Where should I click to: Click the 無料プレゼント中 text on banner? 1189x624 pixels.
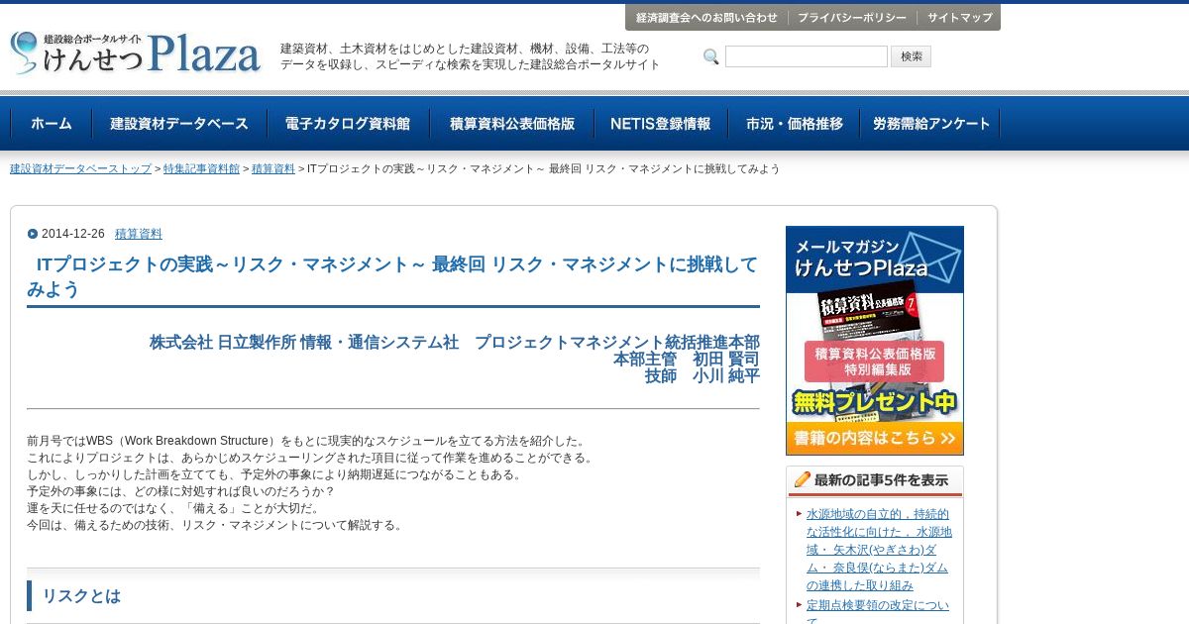coord(874,402)
